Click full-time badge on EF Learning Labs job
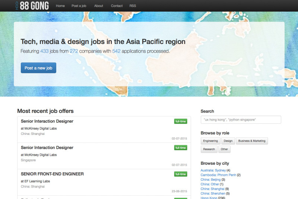 (x=180, y=174)
